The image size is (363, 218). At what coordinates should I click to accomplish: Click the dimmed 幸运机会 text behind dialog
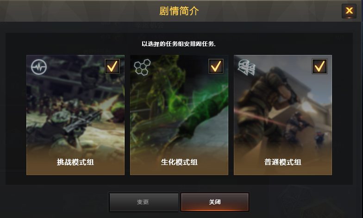(149, 25)
